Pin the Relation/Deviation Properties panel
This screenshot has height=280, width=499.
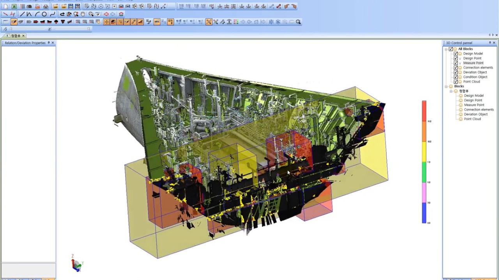click(49, 43)
